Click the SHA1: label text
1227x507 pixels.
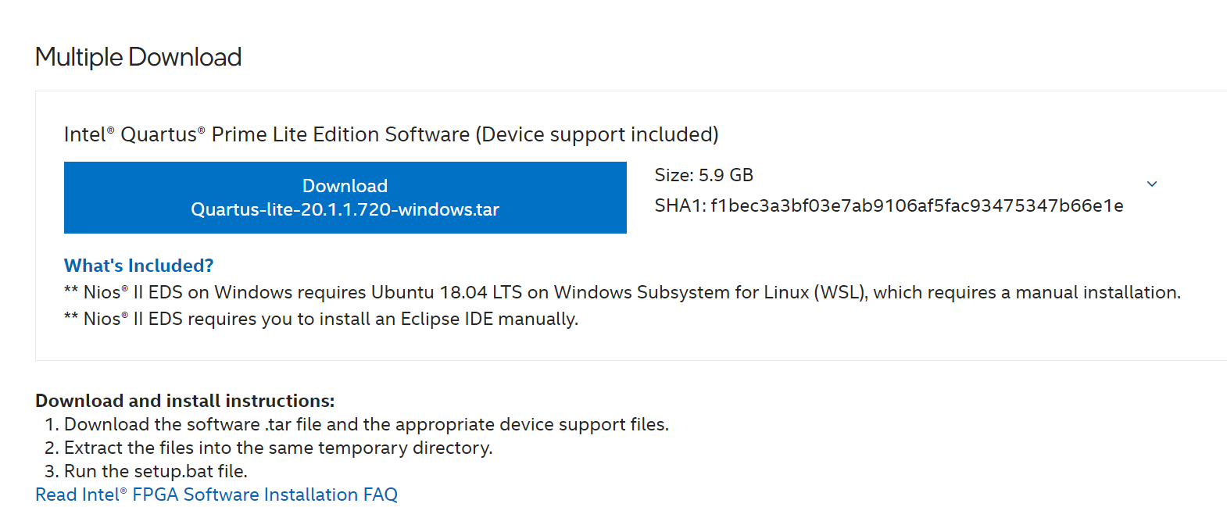(x=679, y=205)
